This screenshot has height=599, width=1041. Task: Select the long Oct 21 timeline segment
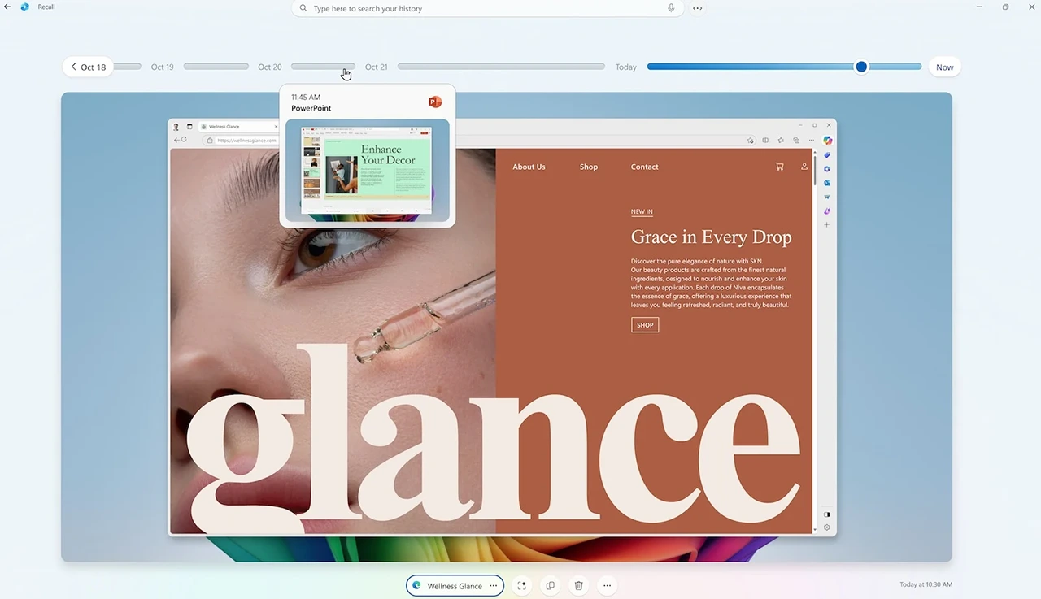[500, 67]
